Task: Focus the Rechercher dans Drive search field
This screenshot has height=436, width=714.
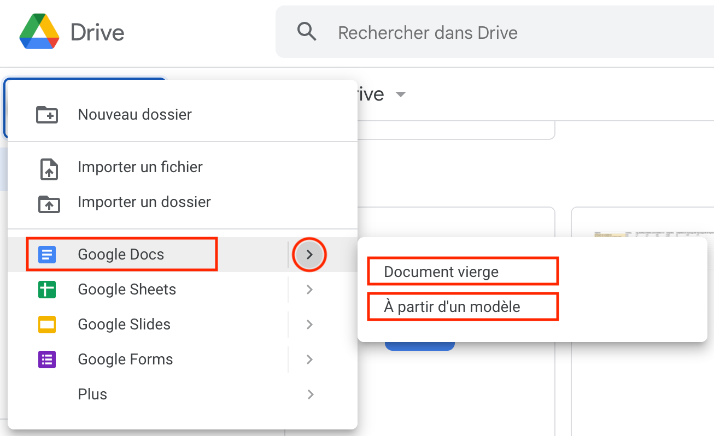Action: coord(495,32)
